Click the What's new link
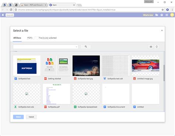This screenshot has height=136, width=175. (x=148, y=15)
